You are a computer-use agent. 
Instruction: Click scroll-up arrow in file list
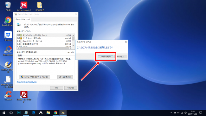(73, 35)
